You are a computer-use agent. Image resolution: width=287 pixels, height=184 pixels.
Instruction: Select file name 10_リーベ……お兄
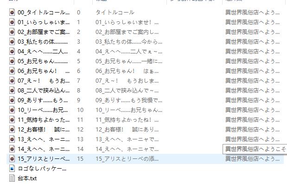[x=43, y=110]
